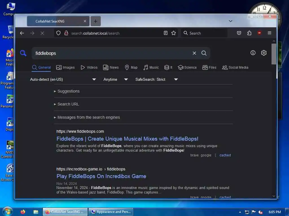
Task: Switch to Videos category
Action: coord(89,67)
